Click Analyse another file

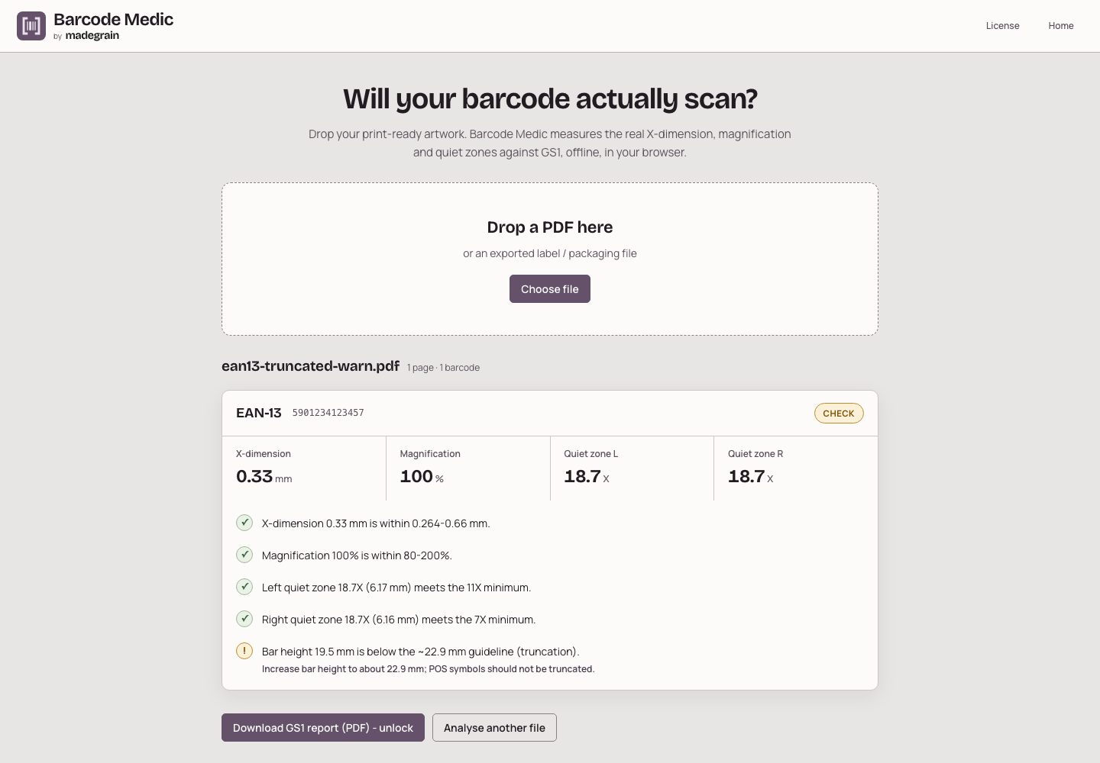click(494, 728)
